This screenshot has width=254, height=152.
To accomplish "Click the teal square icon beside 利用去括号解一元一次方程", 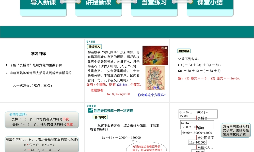I will (90, 110).
